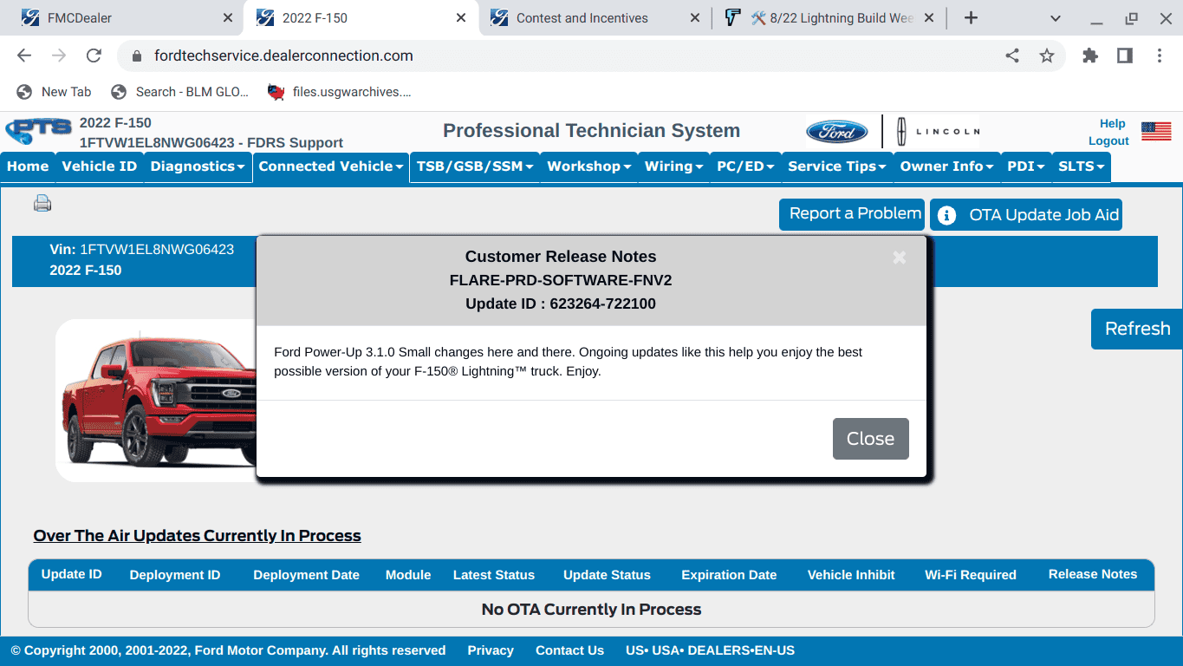Open new browser tab with plus icon

(x=971, y=17)
